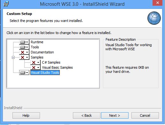Click the Tools feature drive icon

tap(23, 47)
